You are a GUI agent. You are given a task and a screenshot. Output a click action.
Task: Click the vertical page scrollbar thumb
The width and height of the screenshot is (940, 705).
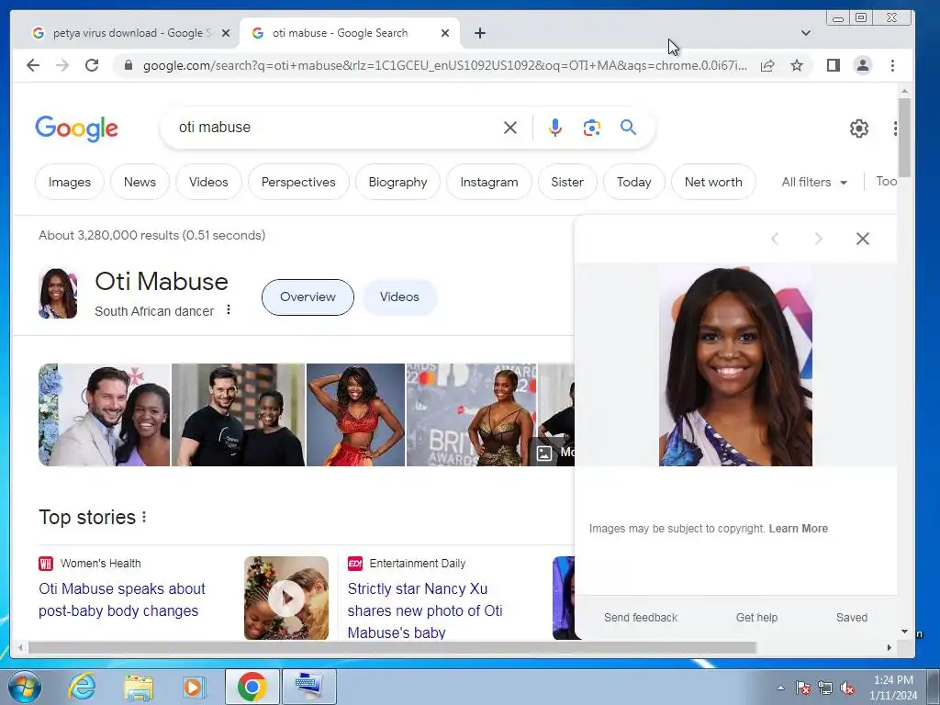click(904, 137)
